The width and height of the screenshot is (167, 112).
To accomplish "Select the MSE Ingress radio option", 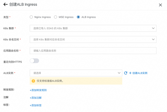I will [55, 17].
